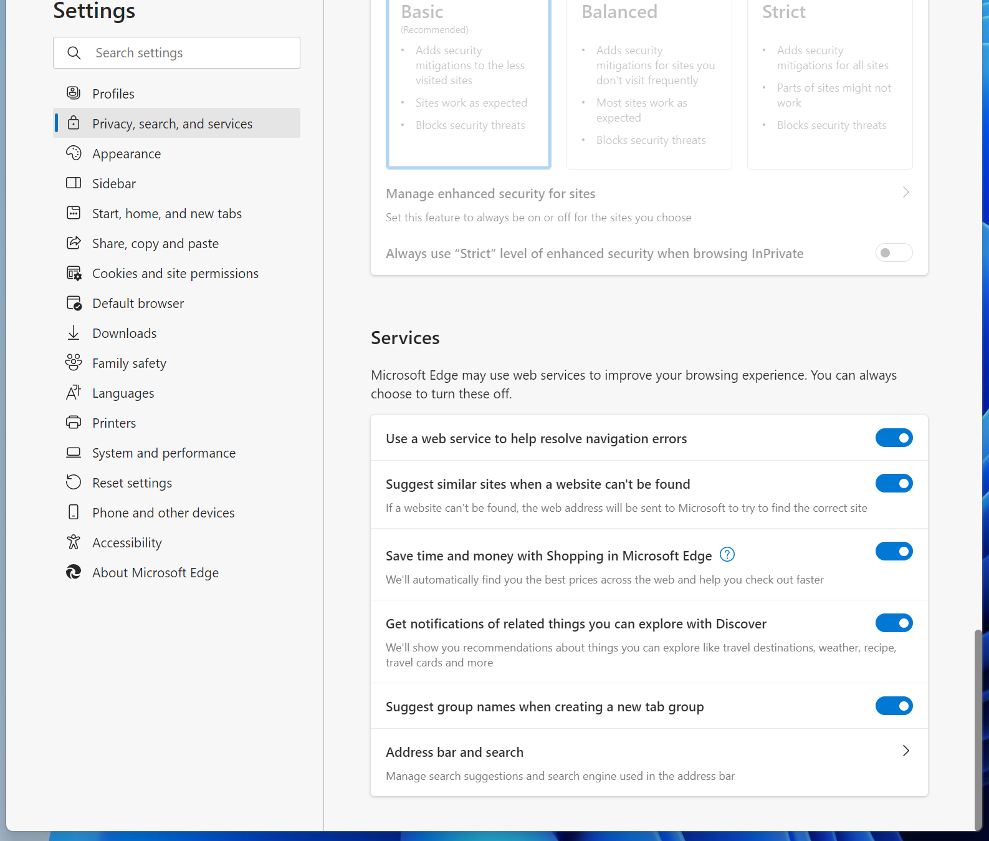Image resolution: width=989 pixels, height=841 pixels.
Task: Go to Printers settings
Action: 177,423
